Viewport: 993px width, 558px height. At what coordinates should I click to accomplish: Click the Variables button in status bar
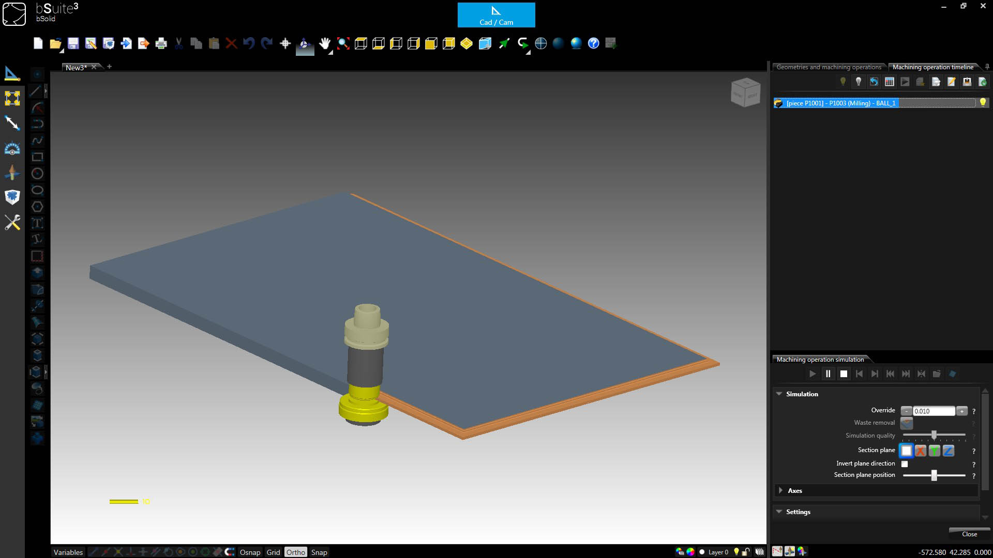[x=68, y=552]
